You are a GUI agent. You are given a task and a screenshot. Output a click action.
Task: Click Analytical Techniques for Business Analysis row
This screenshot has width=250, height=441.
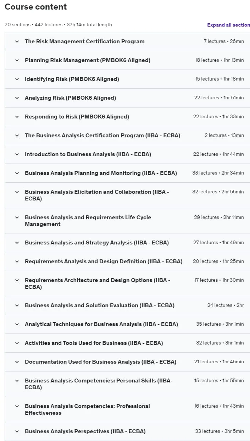tap(127, 324)
